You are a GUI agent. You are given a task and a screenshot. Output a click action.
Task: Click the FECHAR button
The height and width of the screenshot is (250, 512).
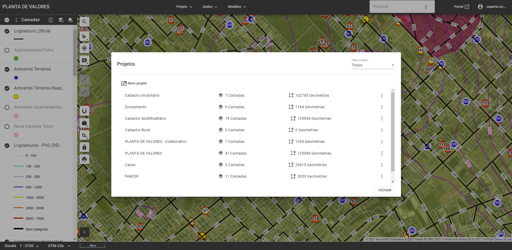[x=385, y=190]
